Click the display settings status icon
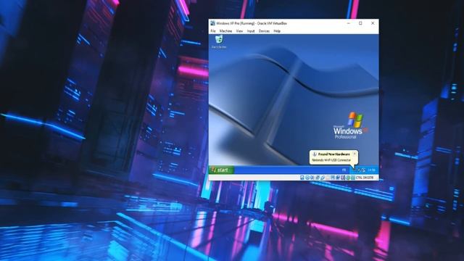464x261 pixels. 332,178
